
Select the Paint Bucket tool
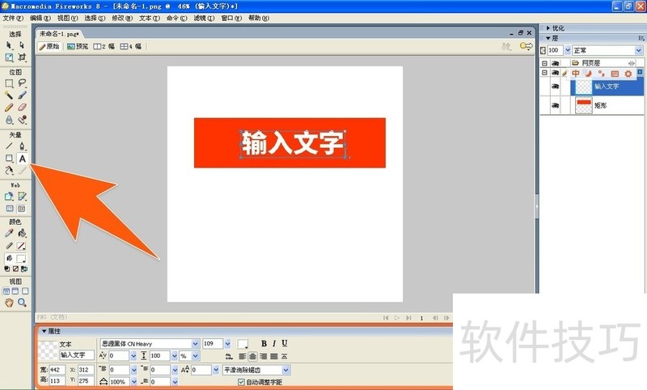click(22, 233)
